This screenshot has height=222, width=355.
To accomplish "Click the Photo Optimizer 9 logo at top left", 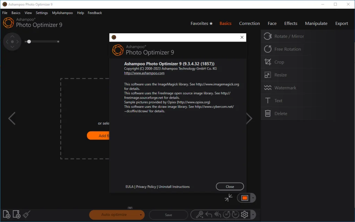I will pos(33,23).
